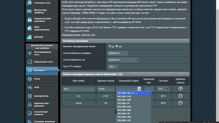Enable port forwarding with Да radio

point(110,46)
